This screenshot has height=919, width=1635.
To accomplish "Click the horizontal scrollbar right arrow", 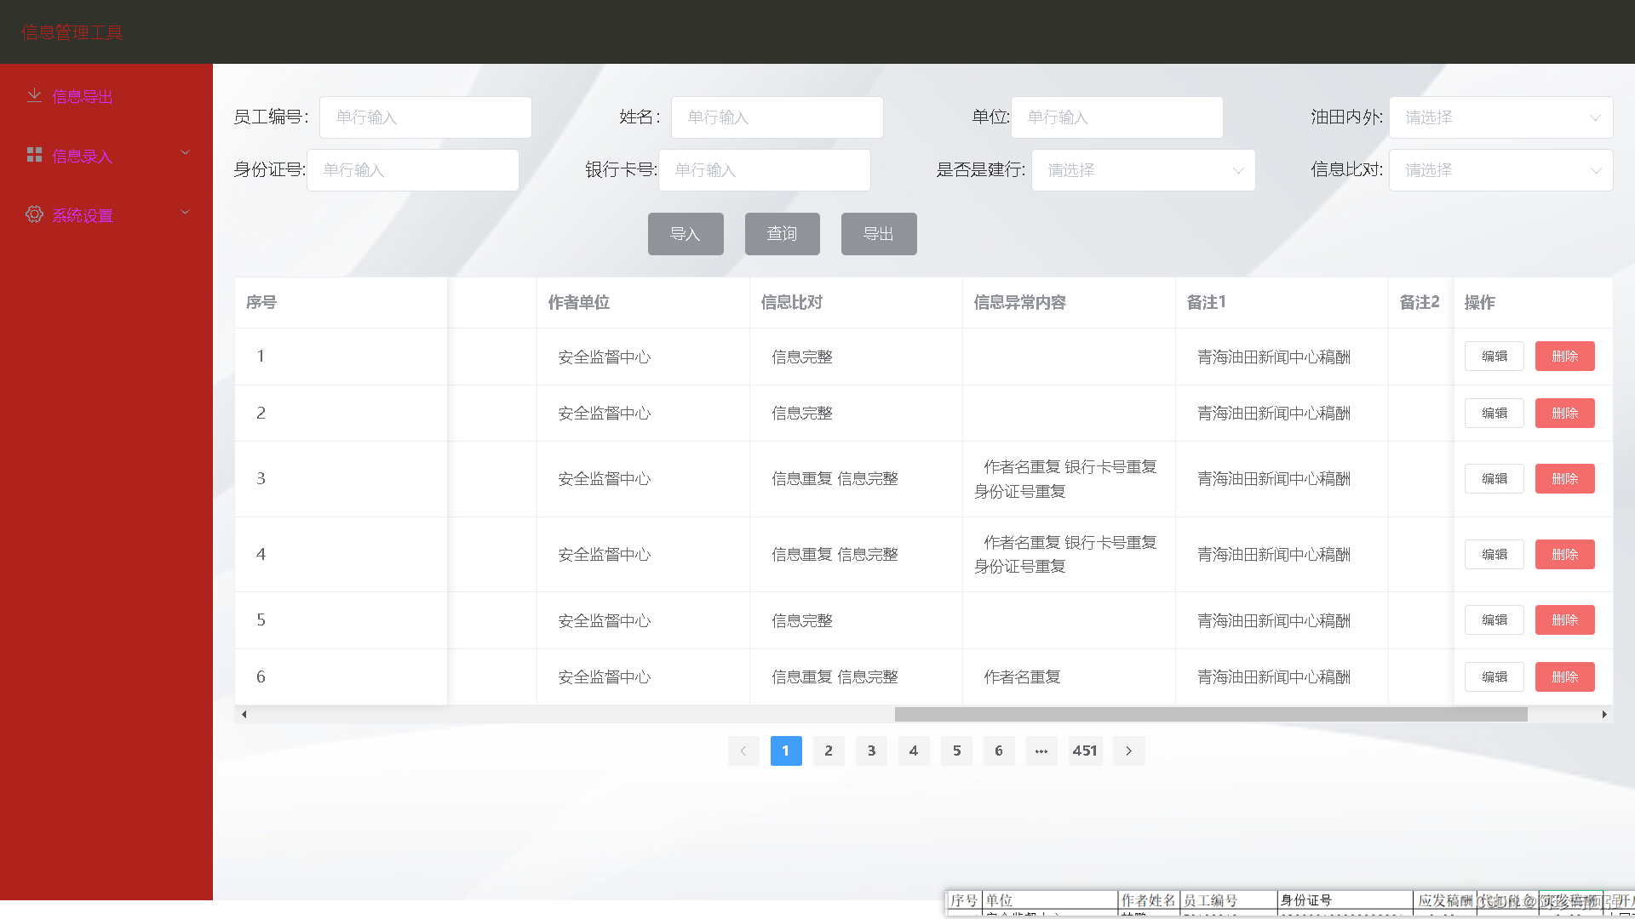I will click(1604, 715).
